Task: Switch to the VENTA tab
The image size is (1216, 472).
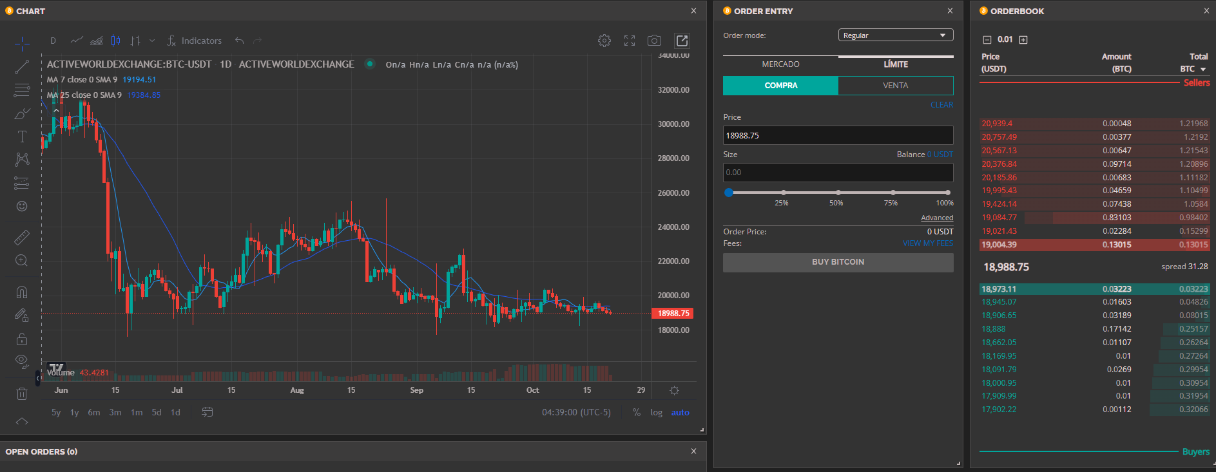Action: (895, 86)
